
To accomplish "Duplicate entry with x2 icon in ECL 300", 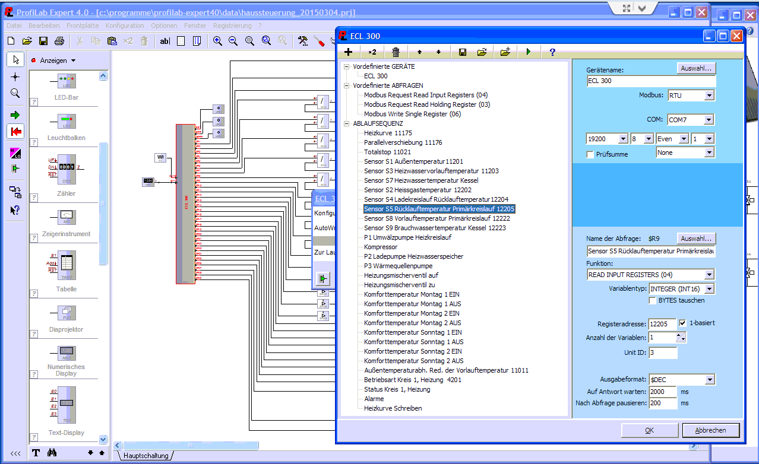I will click(x=372, y=52).
